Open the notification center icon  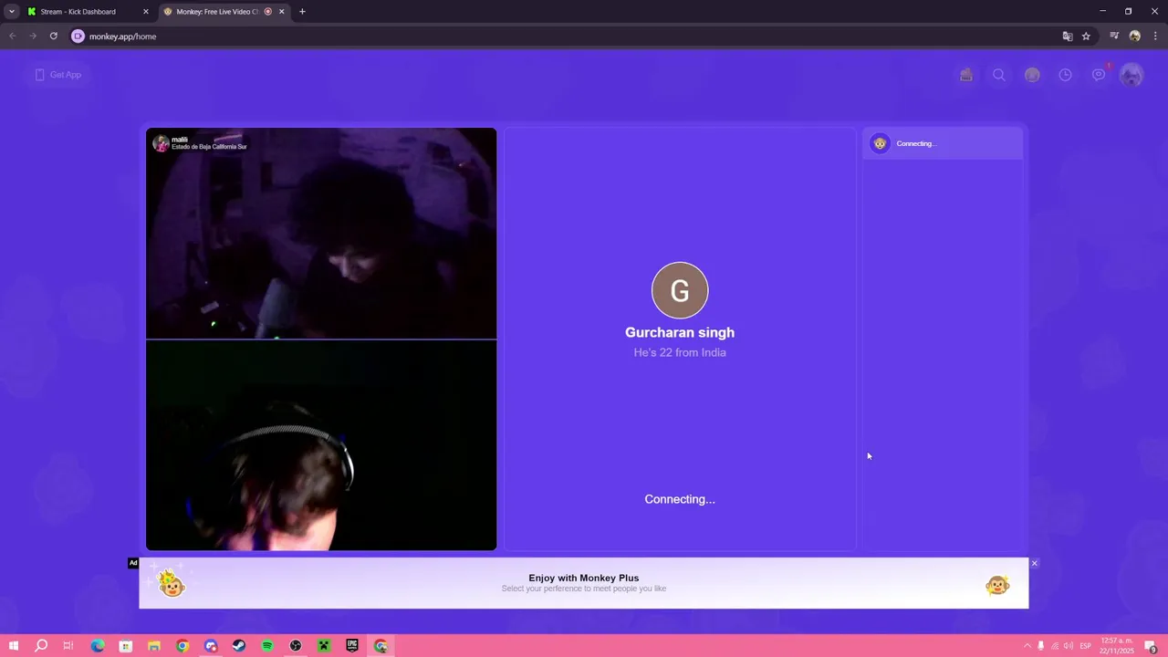1152,646
